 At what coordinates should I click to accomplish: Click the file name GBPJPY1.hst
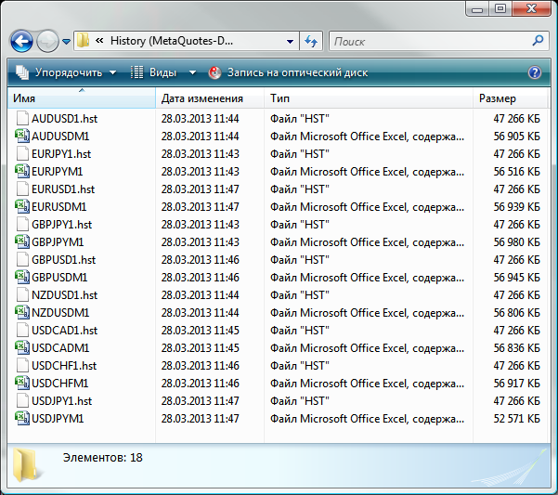pyautogui.click(x=61, y=225)
